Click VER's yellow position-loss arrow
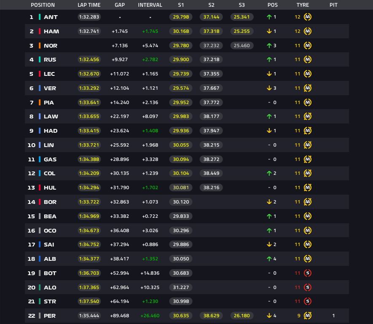The width and height of the screenshot is (373, 324). [269, 88]
